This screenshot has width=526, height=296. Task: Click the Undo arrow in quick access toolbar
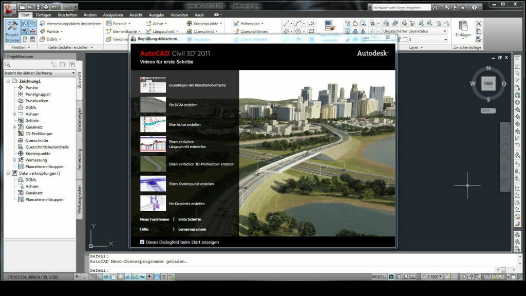pyautogui.click(x=54, y=7)
